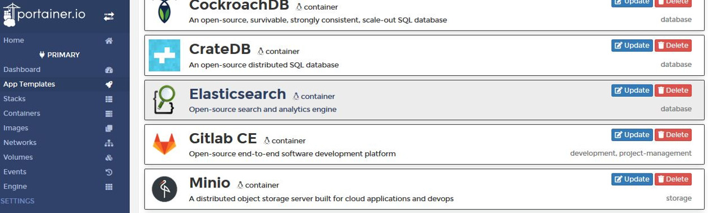The height and width of the screenshot is (213, 708).
Task: Update the Gitlab CE template
Action: 632,135
